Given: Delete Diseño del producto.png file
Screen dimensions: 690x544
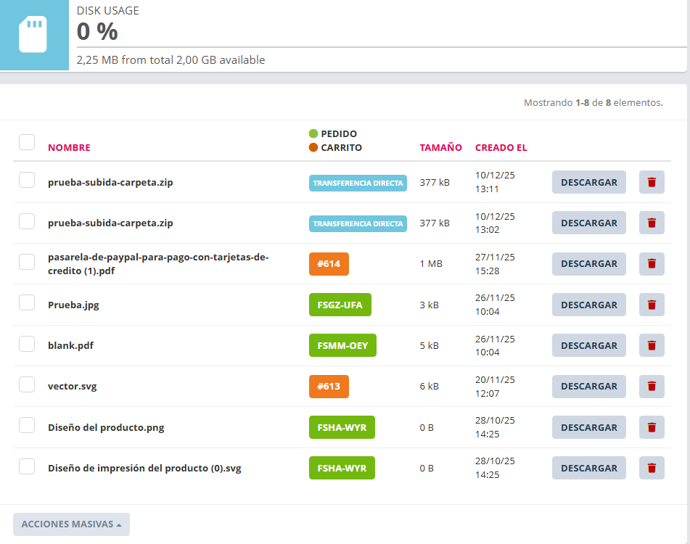Looking at the screenshot, I should click(x=651, y=427).
